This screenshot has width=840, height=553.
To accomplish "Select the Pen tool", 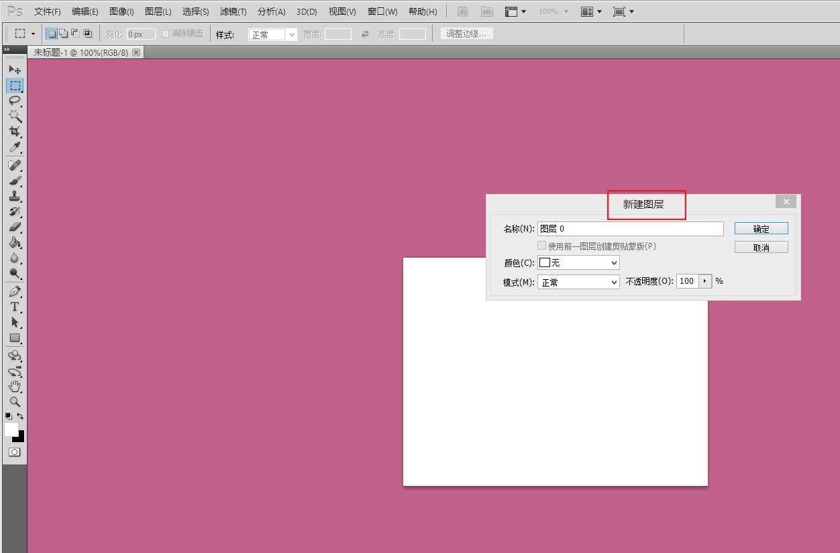I will pos(14,292).
